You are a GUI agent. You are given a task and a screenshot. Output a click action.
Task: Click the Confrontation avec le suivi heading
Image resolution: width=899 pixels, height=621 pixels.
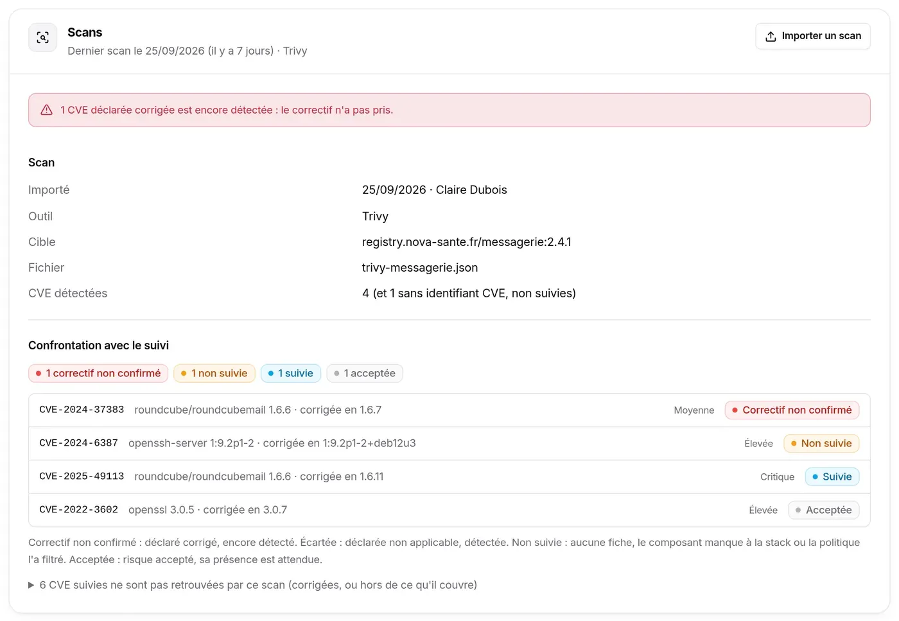point(99,345)
